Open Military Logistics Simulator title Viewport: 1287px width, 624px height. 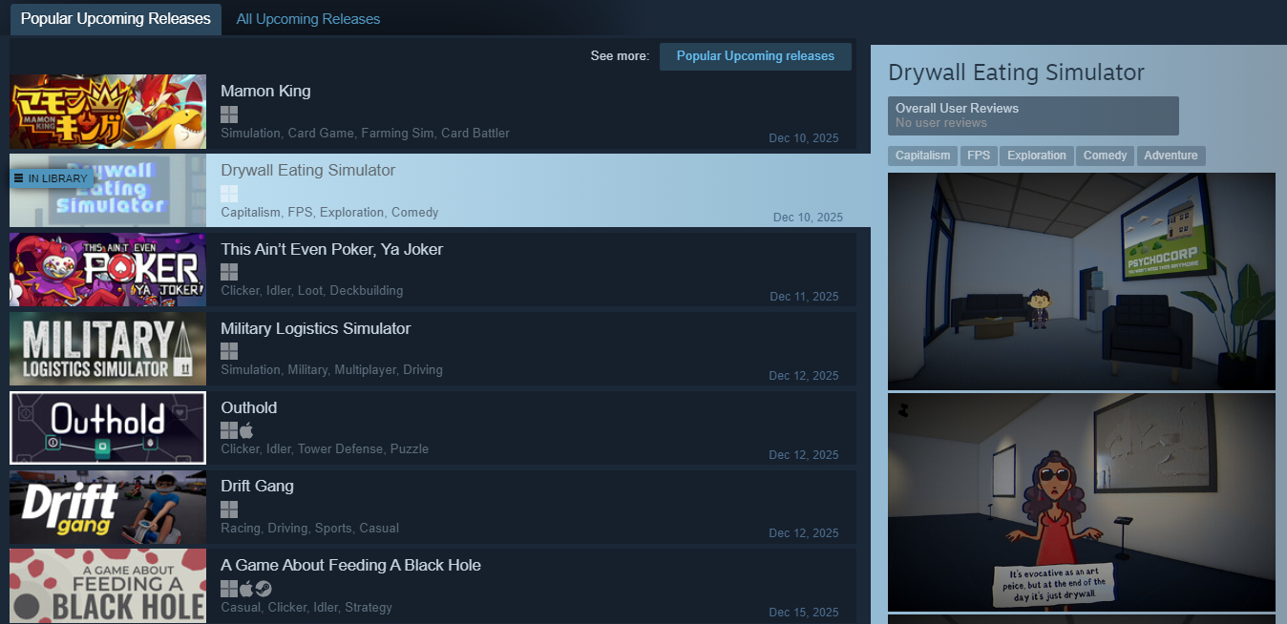[x=315, y=328]
